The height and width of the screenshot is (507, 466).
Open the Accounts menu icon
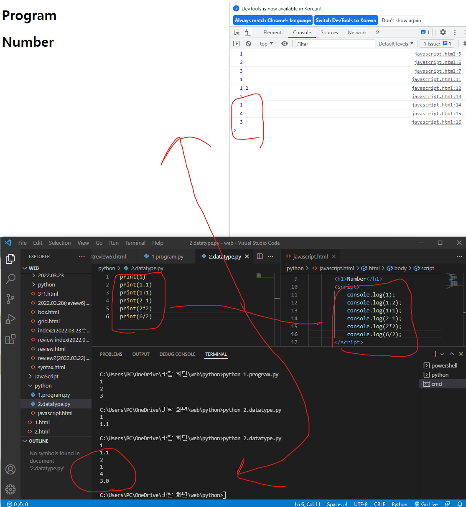point(10,469)
